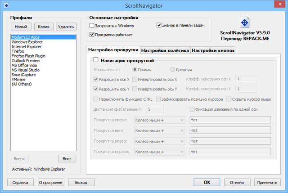This screenshot has height=193, width=288.
Task: Click the ScrollNavigator logo above the version text
Action: [x=245, y=22]
